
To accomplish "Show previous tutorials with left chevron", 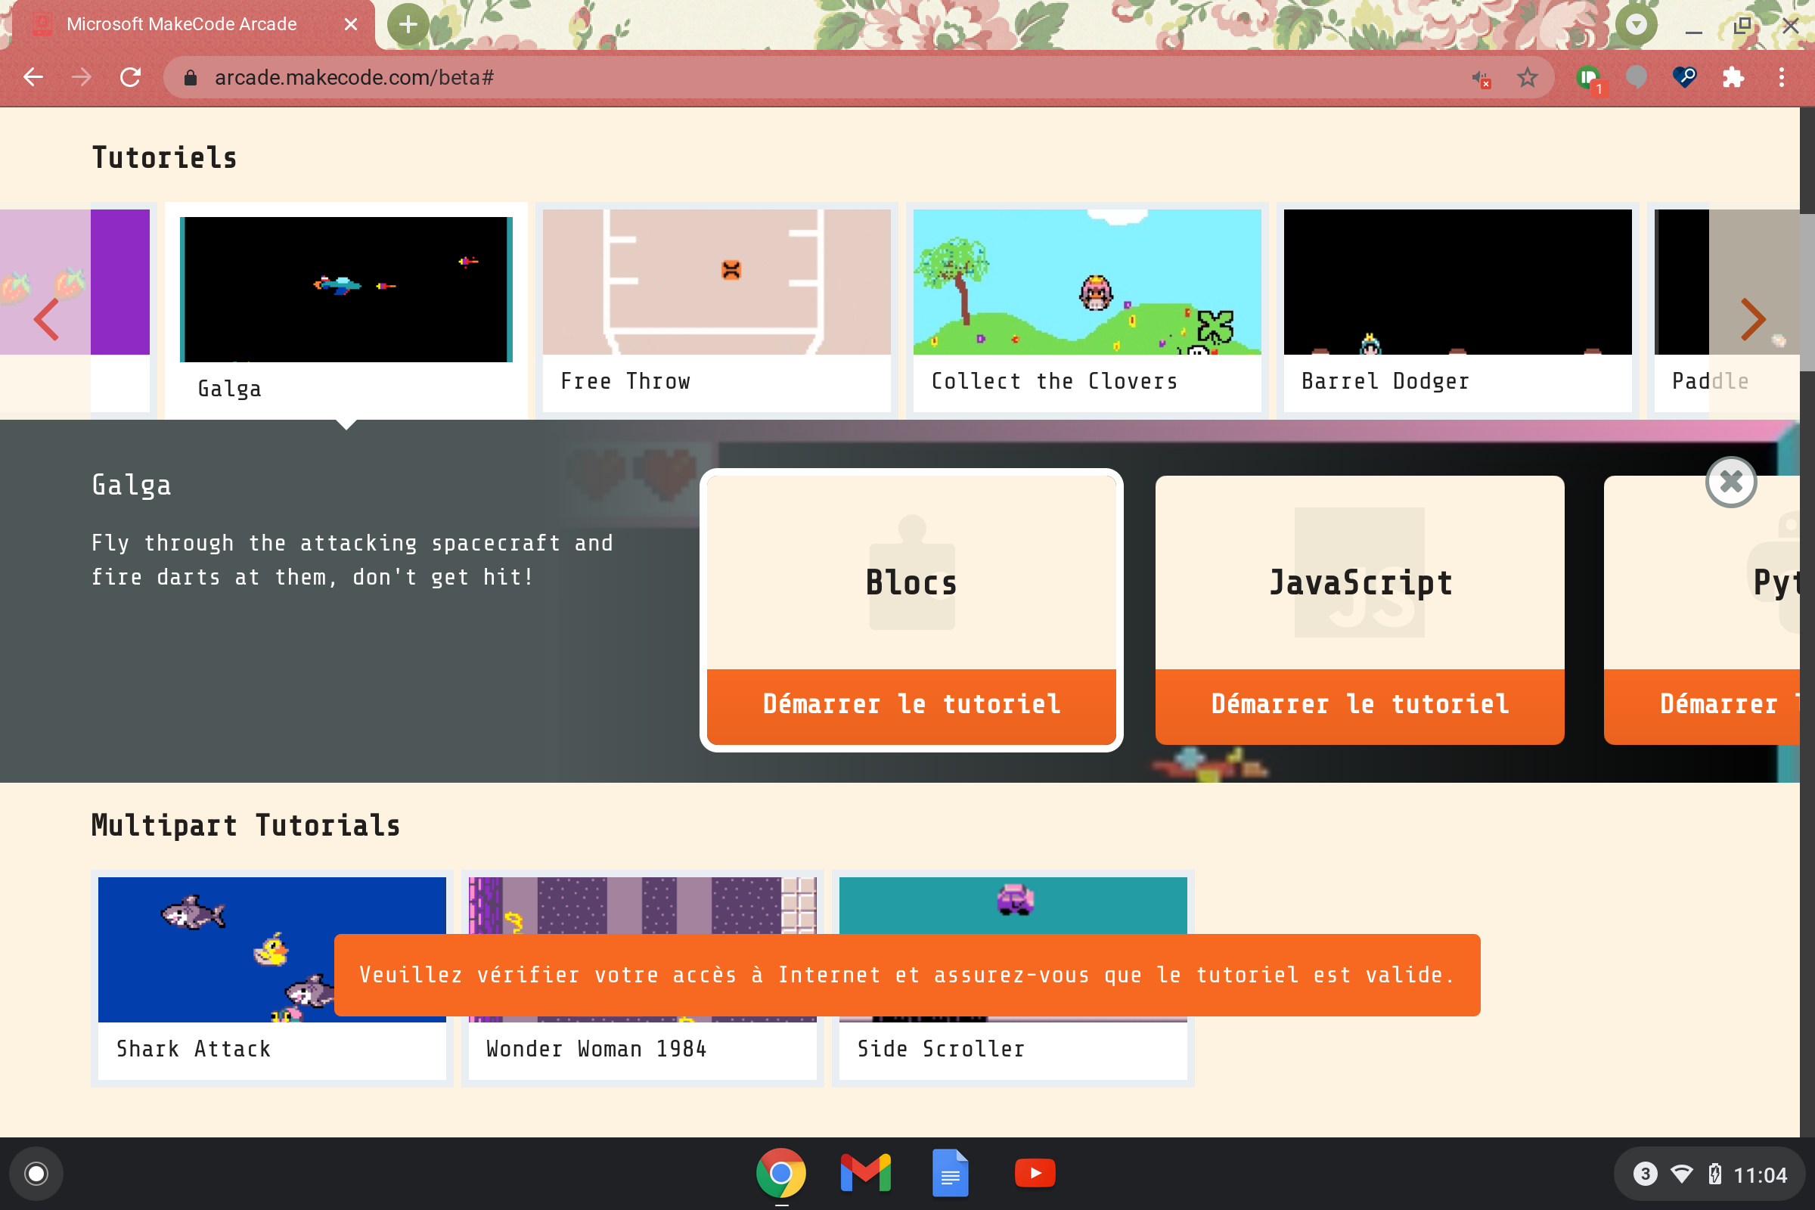I will (x=46, y=319).
